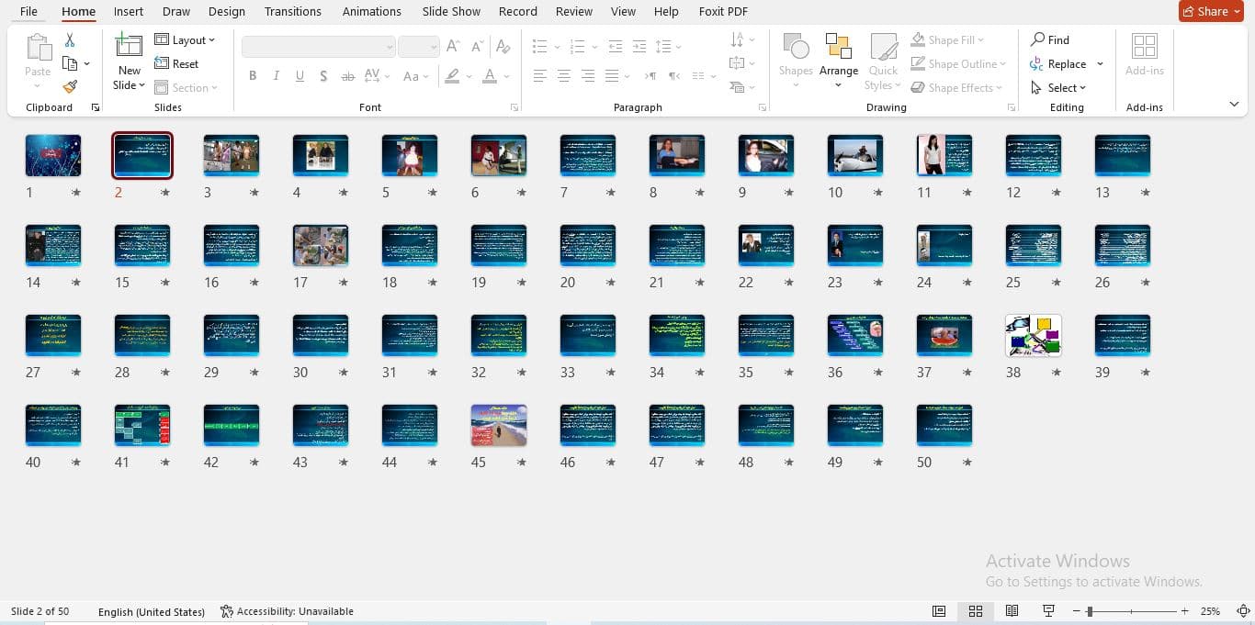Clear all formatting with the eraser icon
The image size is (1255, 625).
(503, 46)
